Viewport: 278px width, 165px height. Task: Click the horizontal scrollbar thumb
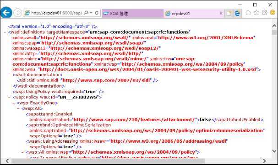(x=108, y=161)
